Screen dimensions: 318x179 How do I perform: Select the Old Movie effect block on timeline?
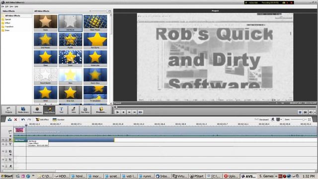click(64, 140)
